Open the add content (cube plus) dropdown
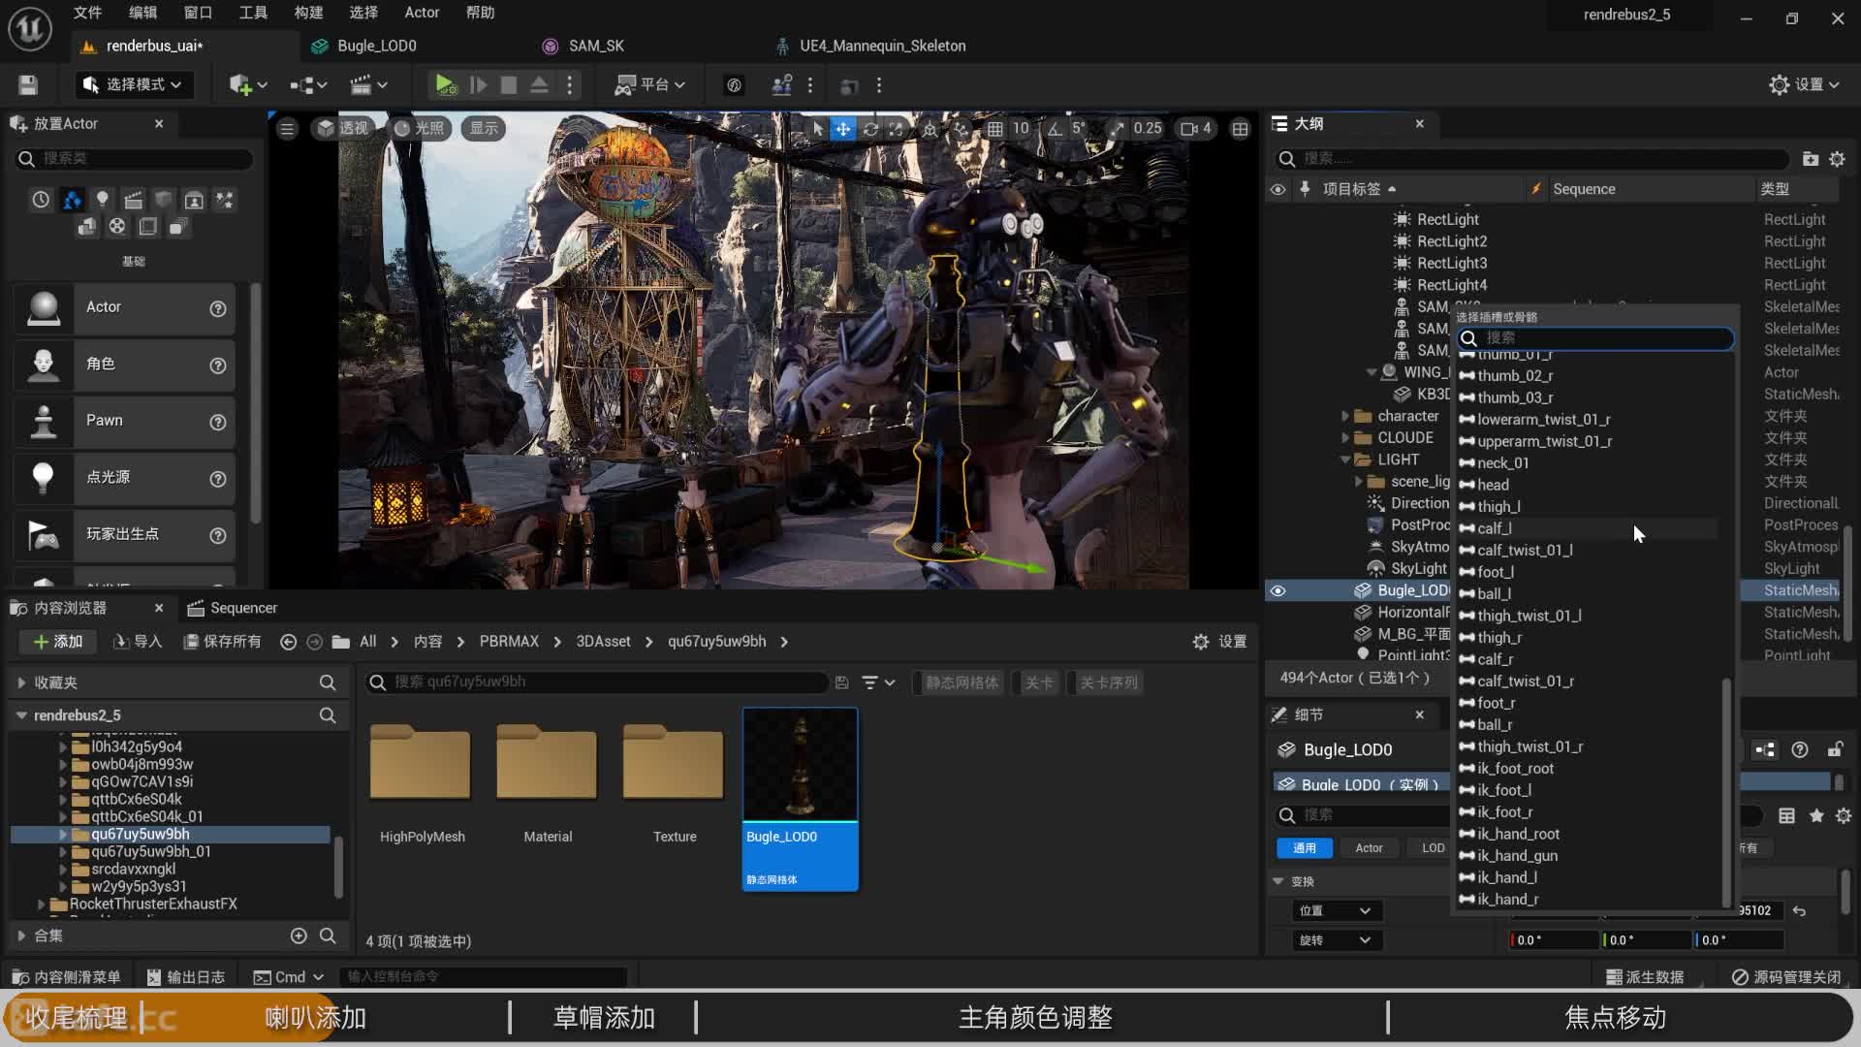Image resolution: width=1861 pixels, height=1047 pixels. pos(247,85)
